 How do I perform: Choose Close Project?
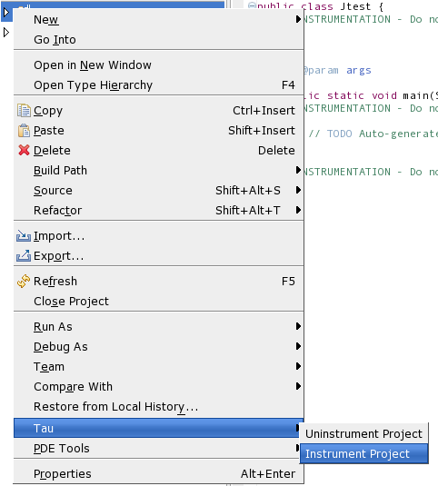[158, 302]
